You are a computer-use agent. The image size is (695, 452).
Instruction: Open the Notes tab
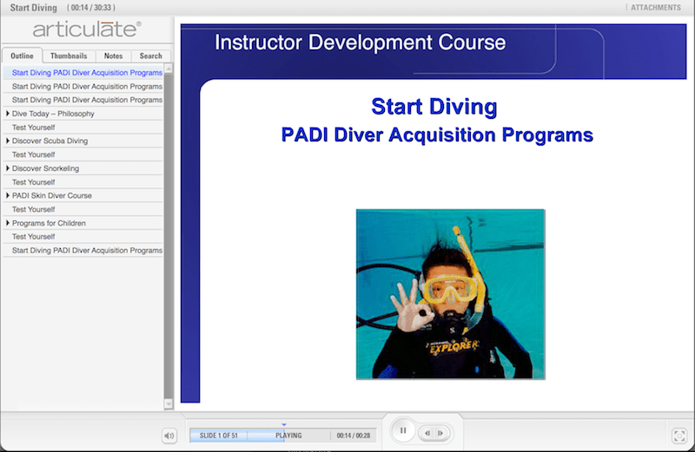coord(113,56)
